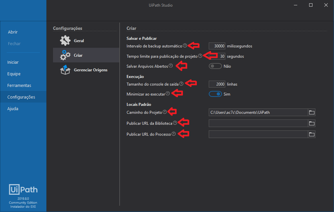Disable the Minimizar ao executar toggle
The height and width of the screenshot is (212, 334).
(215, 94)
